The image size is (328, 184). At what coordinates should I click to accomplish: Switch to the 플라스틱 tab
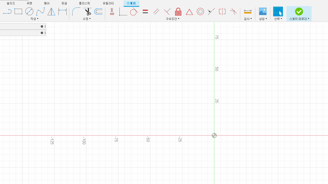[85, 3]
